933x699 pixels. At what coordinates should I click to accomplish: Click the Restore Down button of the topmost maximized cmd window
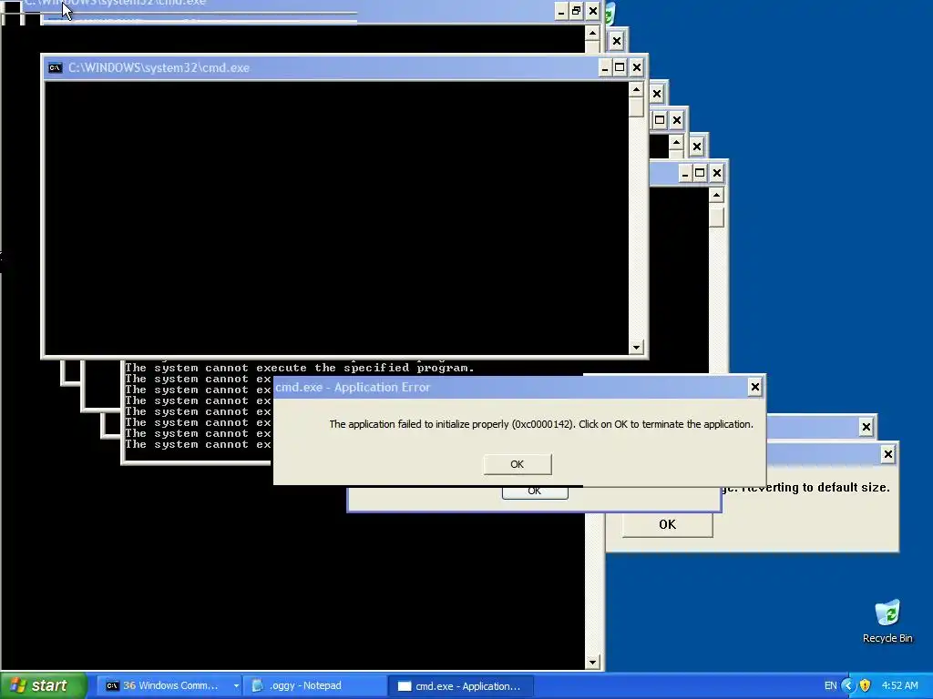[576, 11]
